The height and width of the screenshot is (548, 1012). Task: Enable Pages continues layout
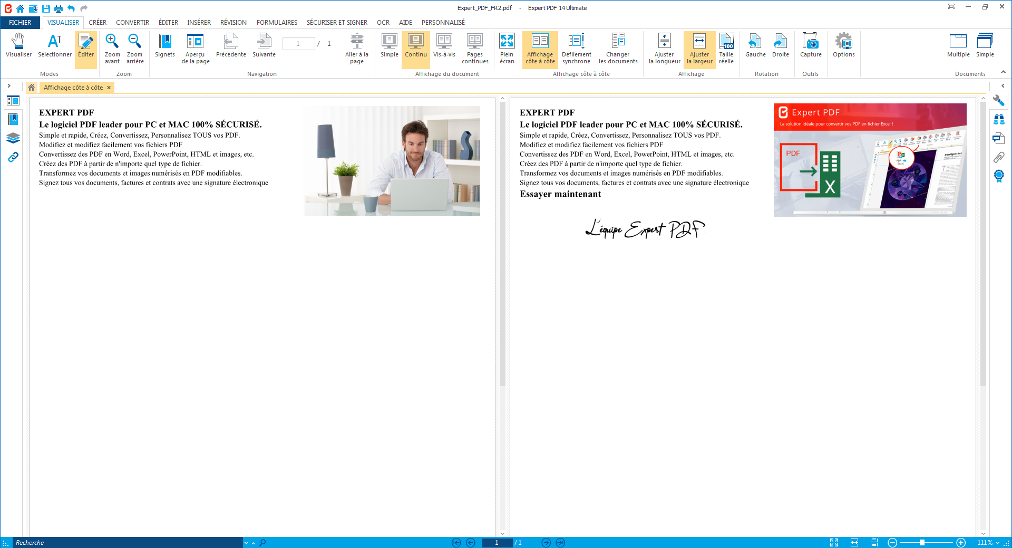tap(475, 49)
